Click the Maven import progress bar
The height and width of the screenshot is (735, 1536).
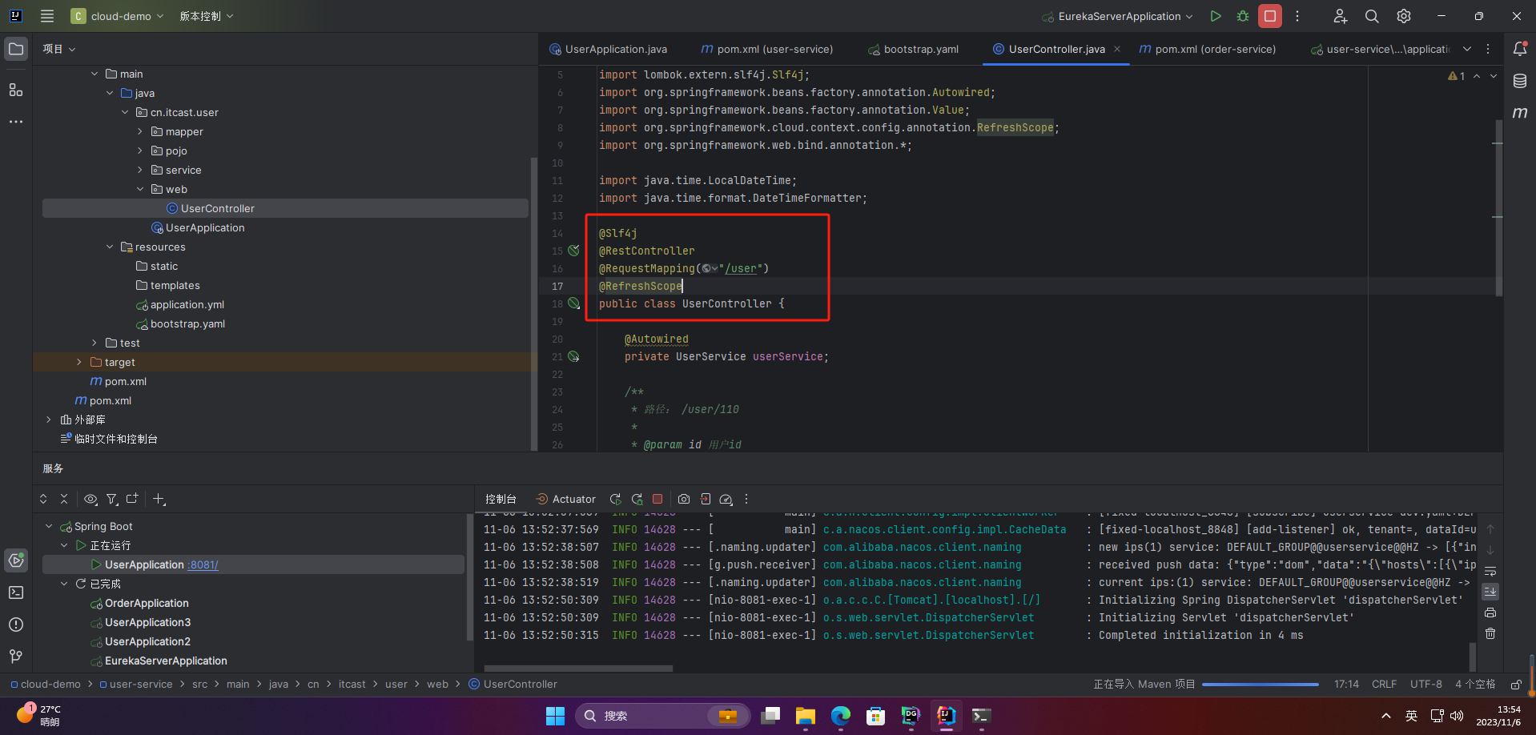(1260, 685)
